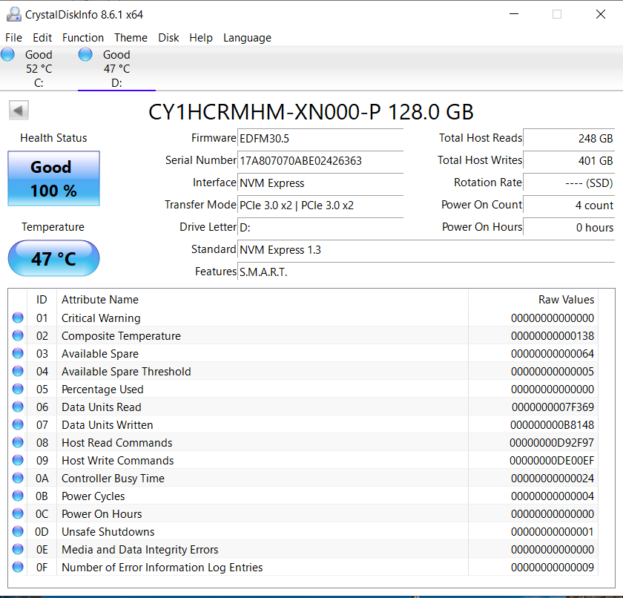623x598 pixels.
Task: Click the Serial Number field
Action: pos(320,160)
